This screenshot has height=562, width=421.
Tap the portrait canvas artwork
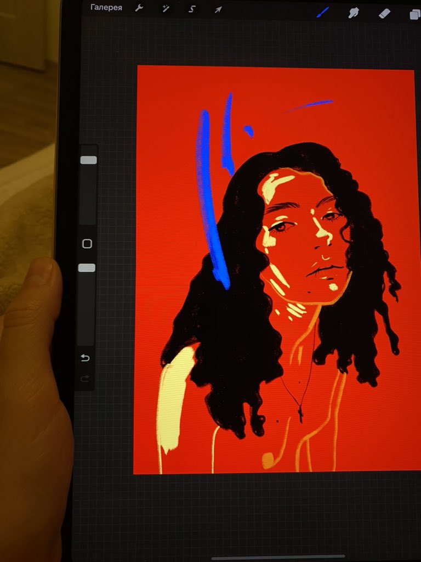click(275, 269)
